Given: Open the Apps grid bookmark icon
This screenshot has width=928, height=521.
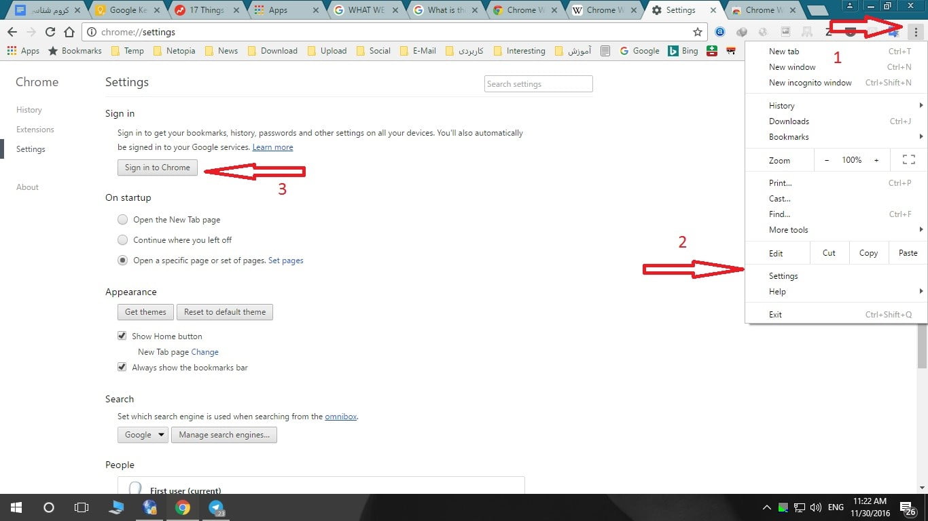Looking at the screenshot, I should coord(12,51).
